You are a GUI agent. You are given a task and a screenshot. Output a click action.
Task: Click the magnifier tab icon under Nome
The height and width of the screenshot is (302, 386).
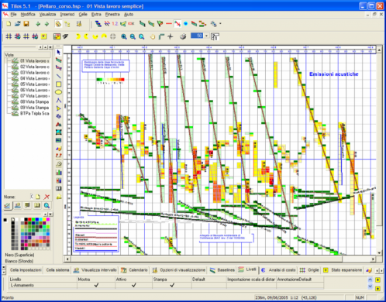click(x=47, y=206)
